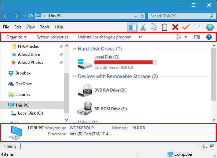Click the Local Disk capacity bar
Image resolution: width=217 pixels, height=158 pixels.
click(x=126, y=62)
